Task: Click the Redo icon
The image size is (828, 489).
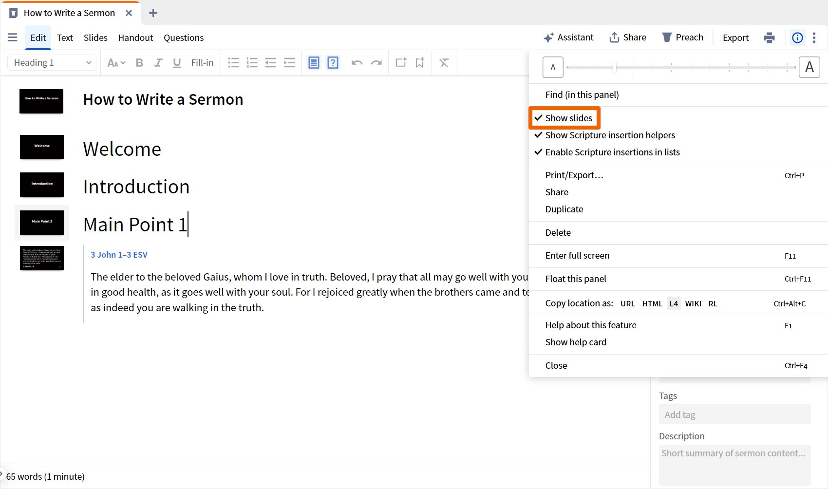Action: point(376,62)
